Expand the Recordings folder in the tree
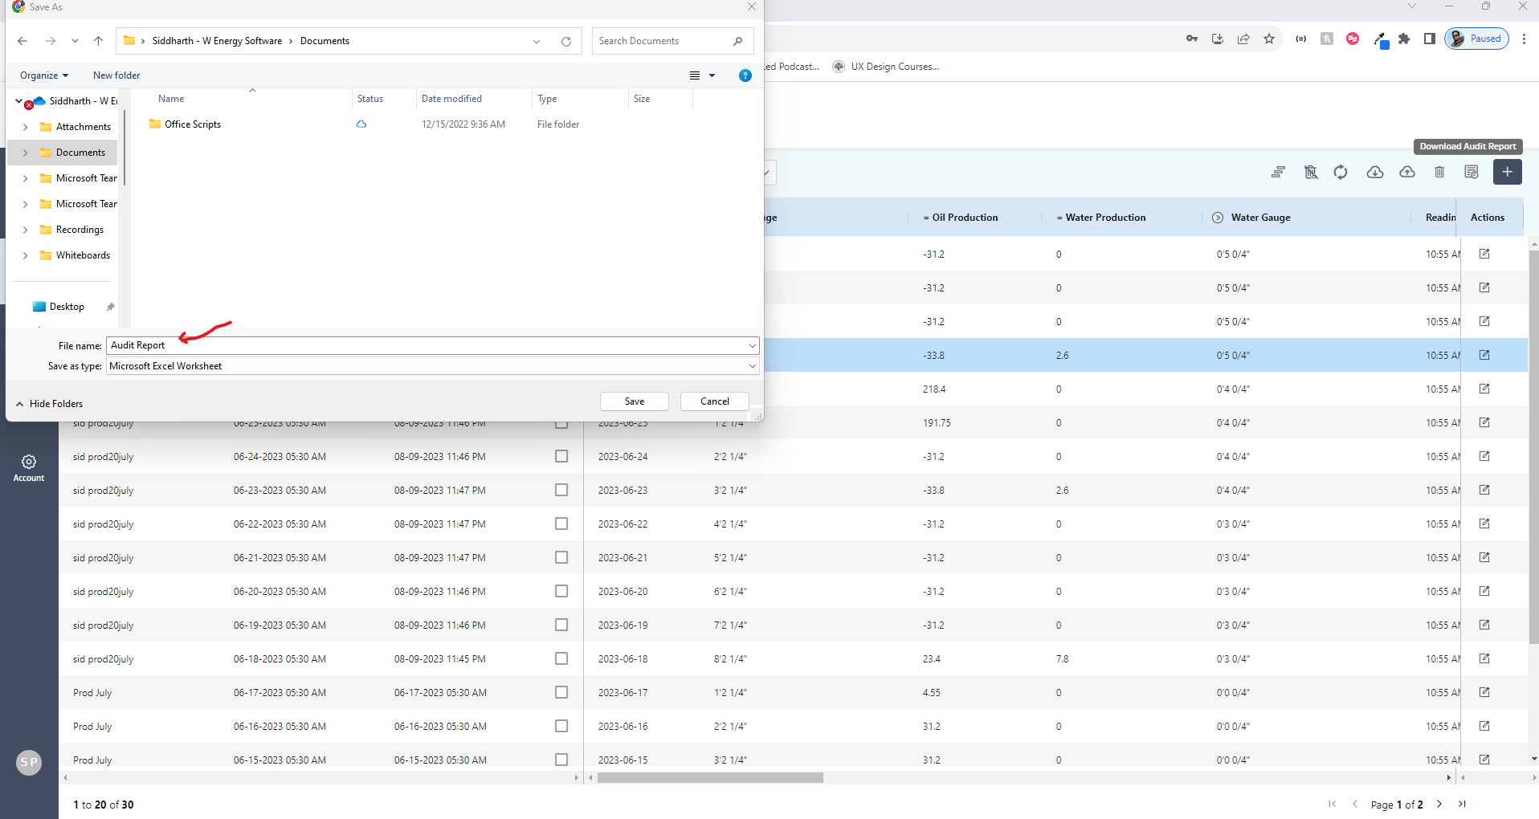Viewport: 1539px width, 819px height. [26, 230]
